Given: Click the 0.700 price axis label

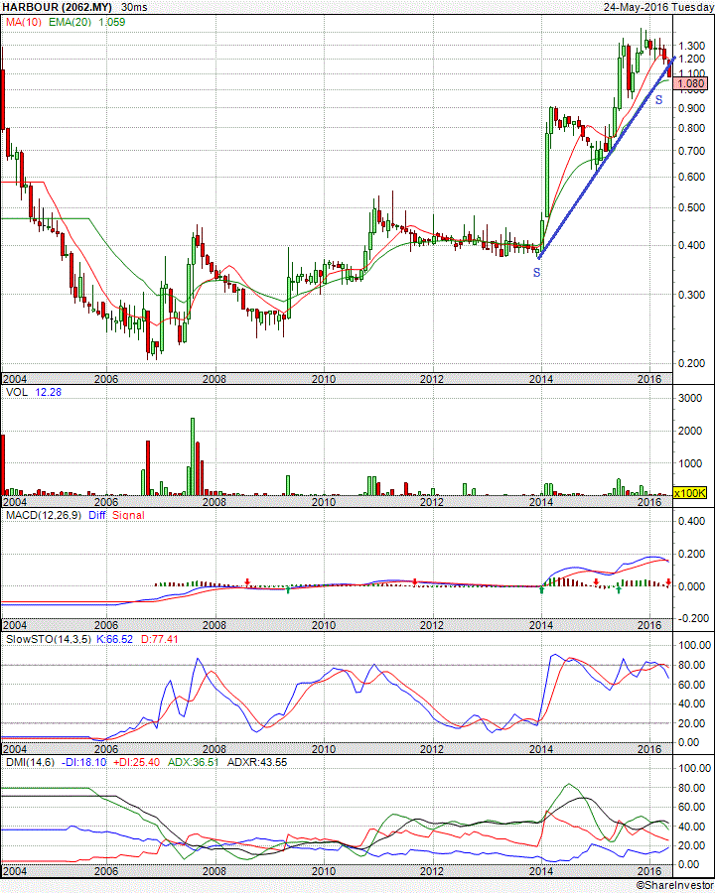Looking at the screenshot, I should pos(691,151).
